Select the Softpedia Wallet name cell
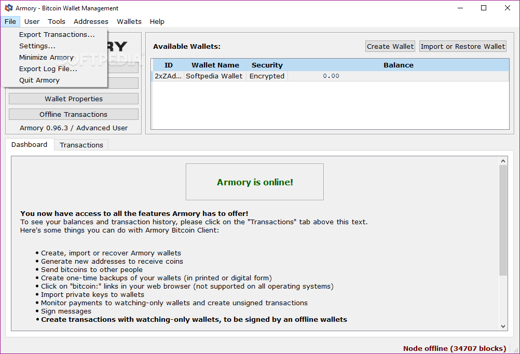Image resolution: width=520 pixels, height=354 pixels. click(214, 76)
